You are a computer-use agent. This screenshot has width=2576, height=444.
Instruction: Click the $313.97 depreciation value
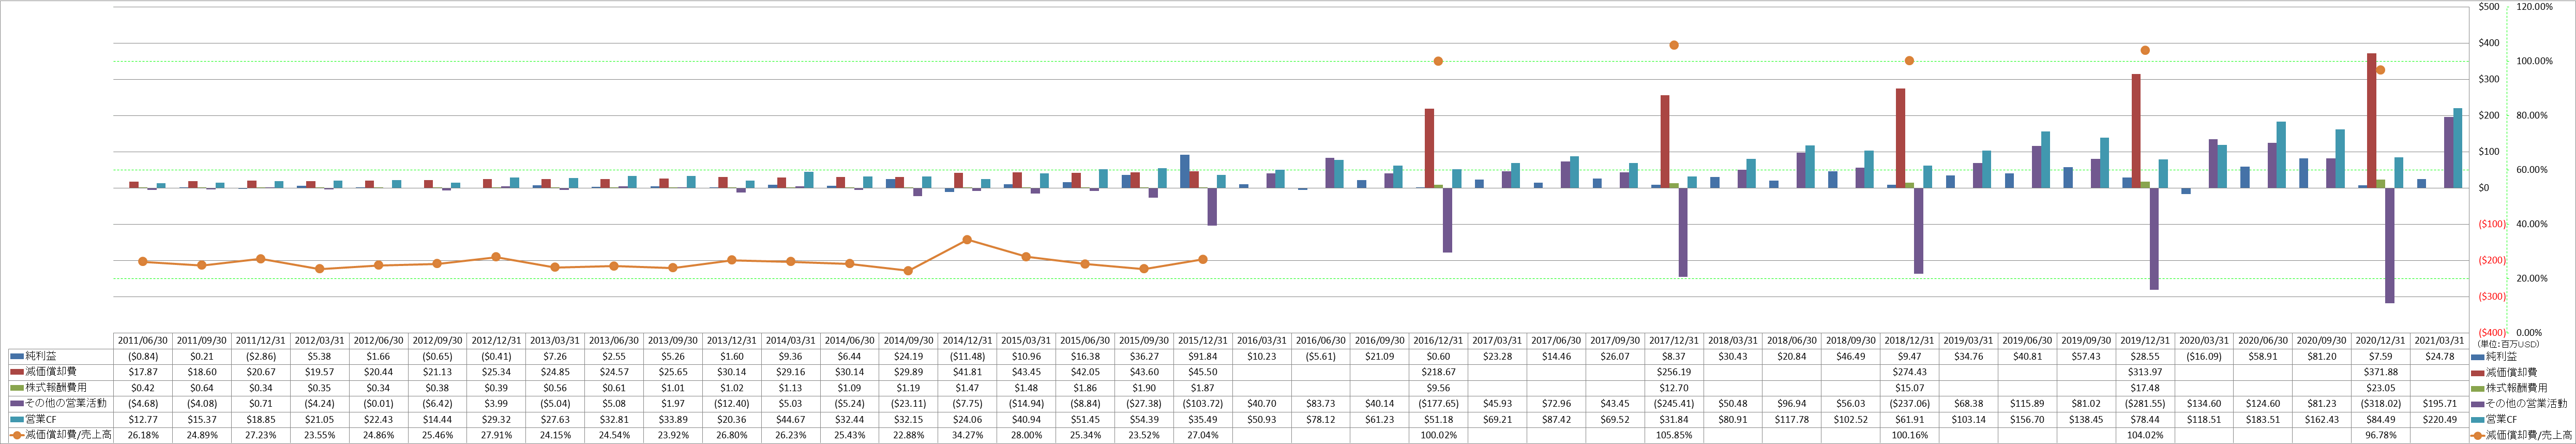click(x=2145, y=372)
